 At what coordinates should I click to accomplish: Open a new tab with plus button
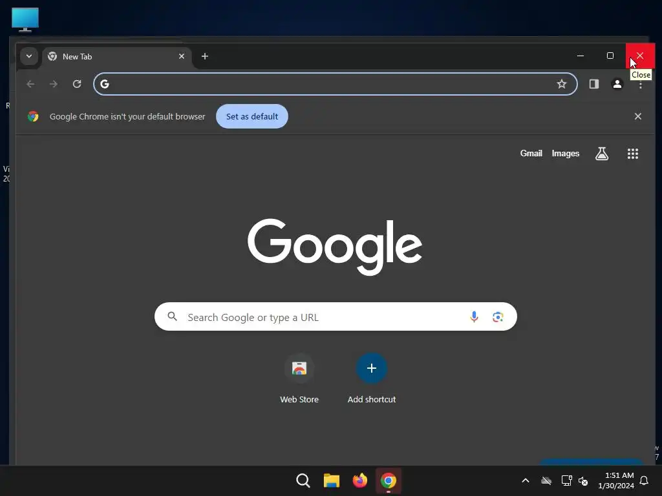point(205,56)
